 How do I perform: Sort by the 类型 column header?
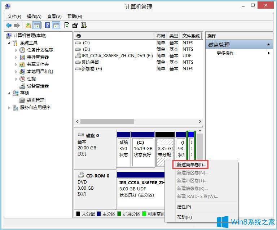pos(173,36)
